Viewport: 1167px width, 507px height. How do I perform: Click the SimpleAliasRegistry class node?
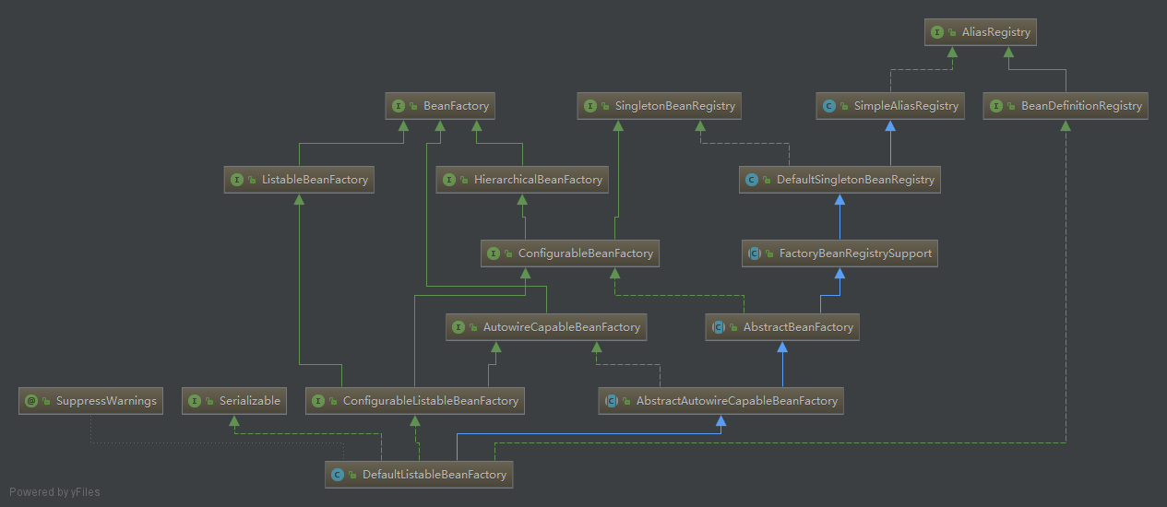coord(892,106)
